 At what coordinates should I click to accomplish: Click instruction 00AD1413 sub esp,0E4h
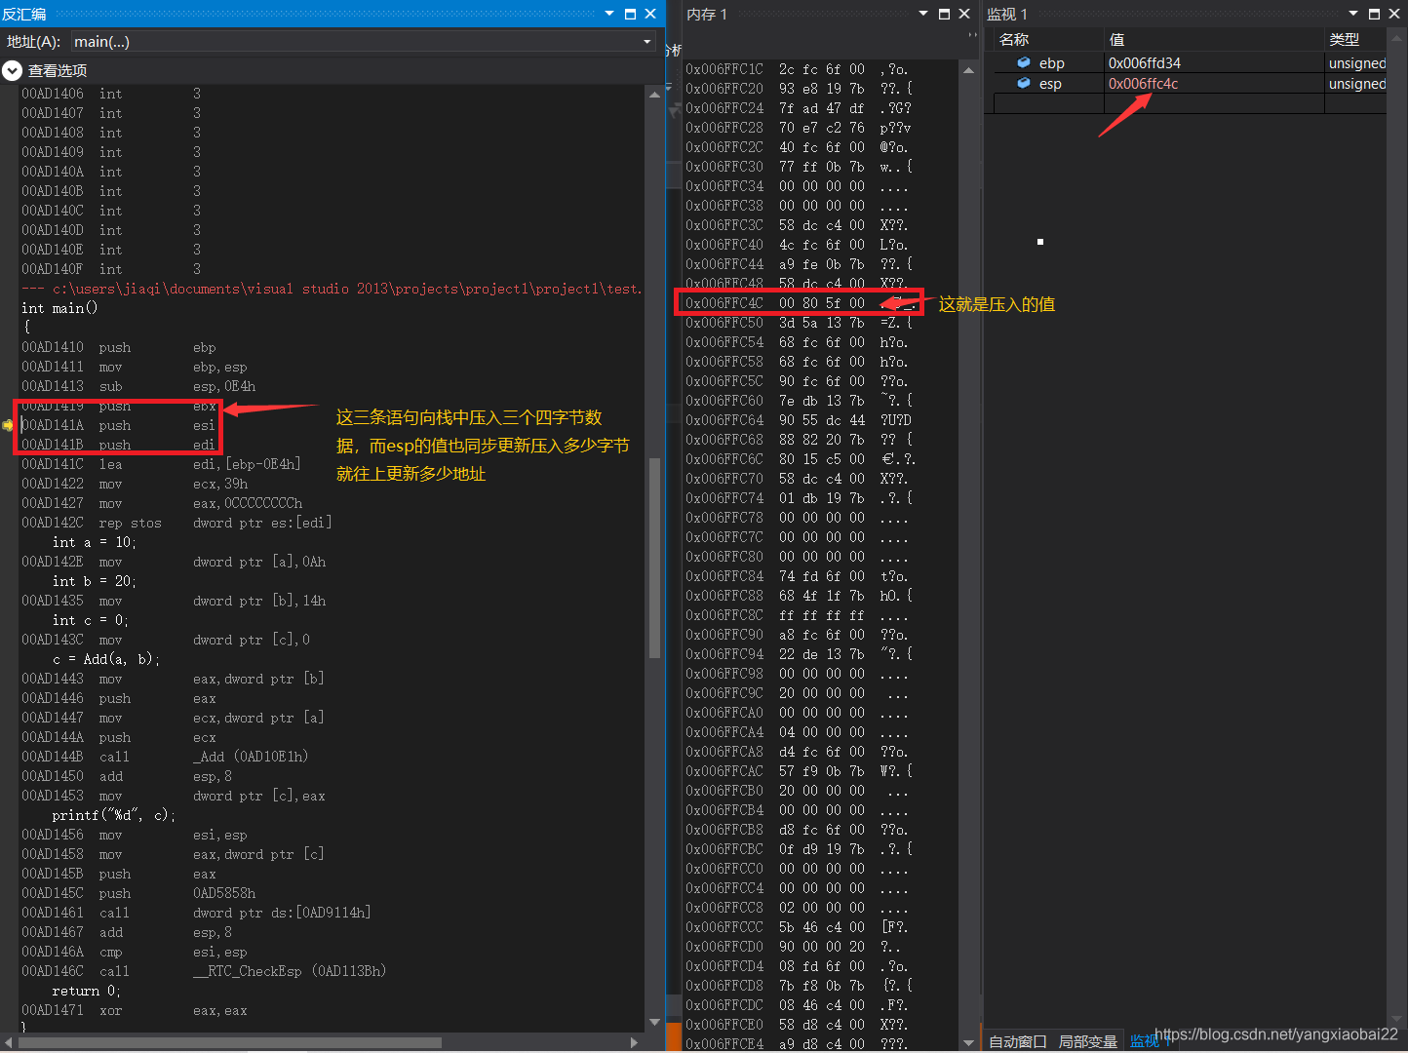(x=138, y=386)
